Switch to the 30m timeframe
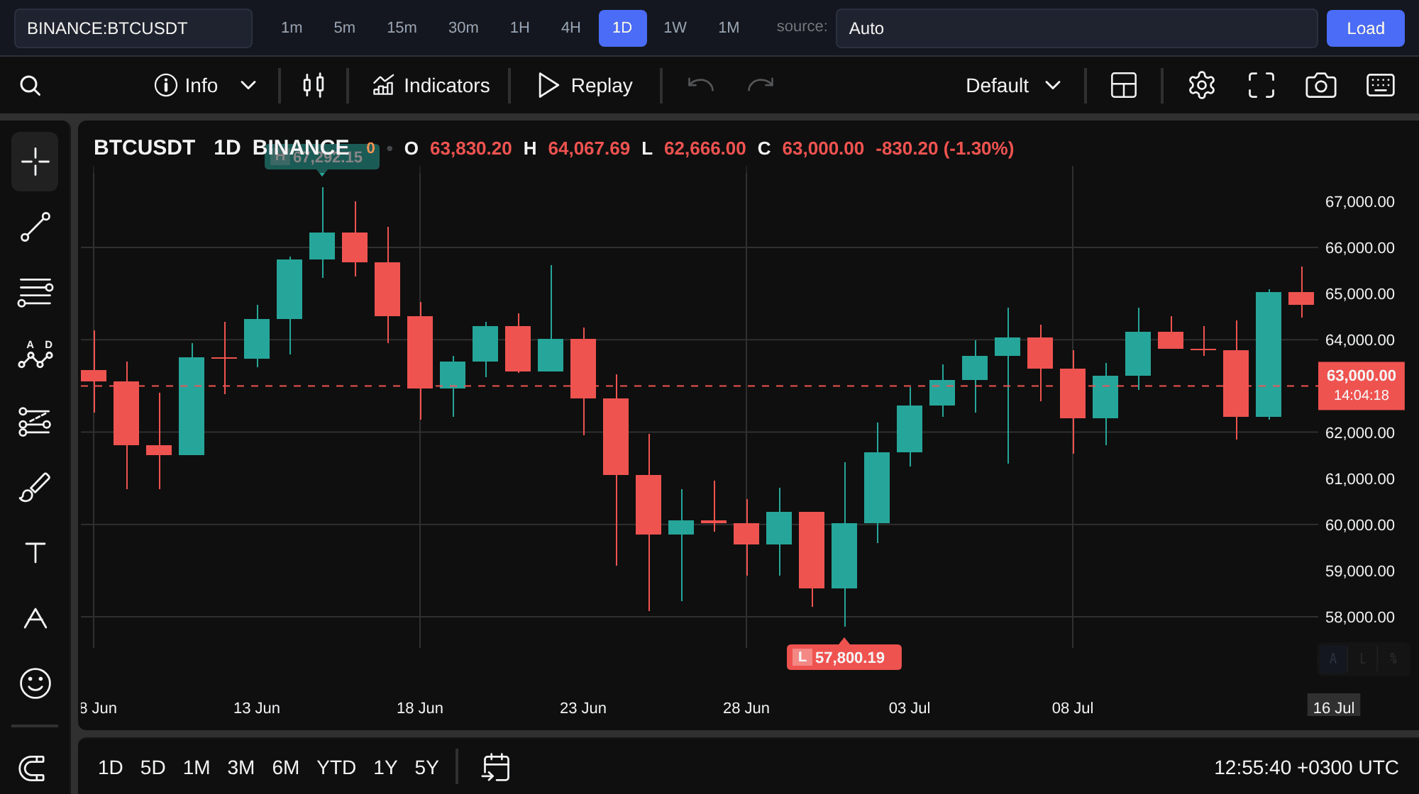Viewport: 1419px width, 794px height. click(x=463, y=28)
